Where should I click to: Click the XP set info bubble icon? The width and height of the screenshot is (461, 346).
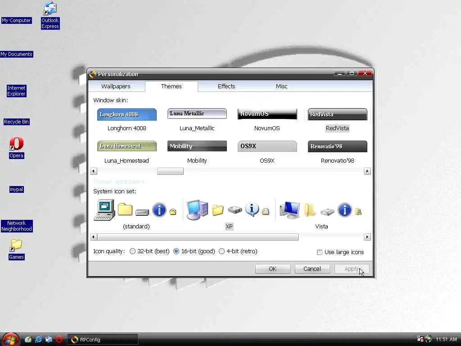click(x=252, y=210)
